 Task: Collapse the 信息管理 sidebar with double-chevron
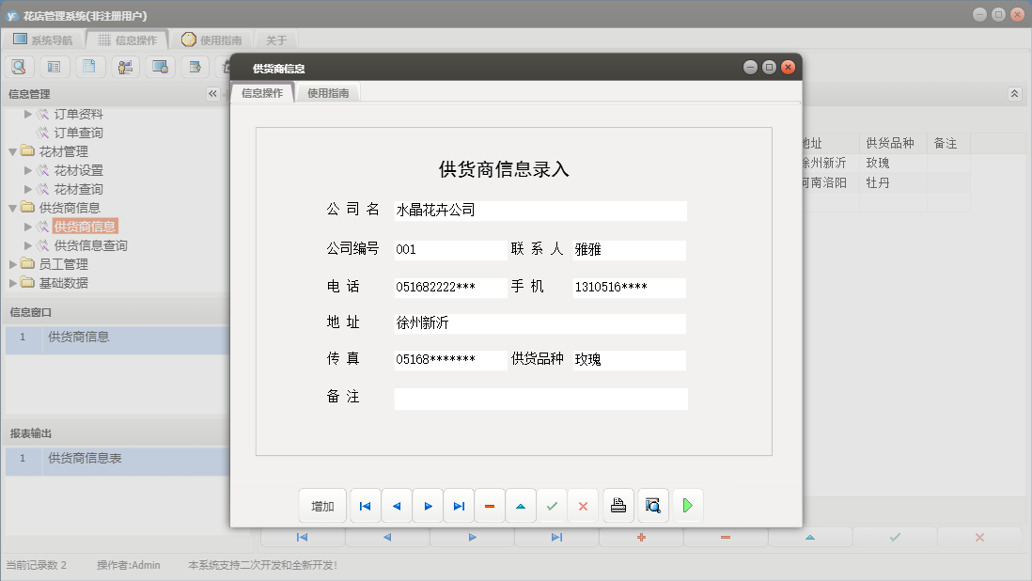click(x=213, y=93)
